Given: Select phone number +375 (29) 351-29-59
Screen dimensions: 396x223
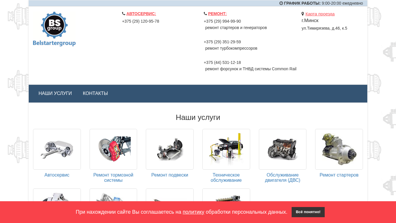Looking at the screenshot, I should click(x=222, y=42).
